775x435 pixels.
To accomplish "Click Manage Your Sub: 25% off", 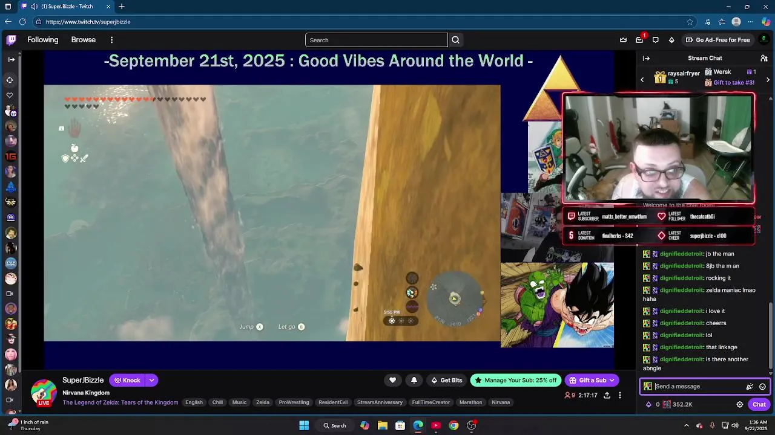I will 516,380.
